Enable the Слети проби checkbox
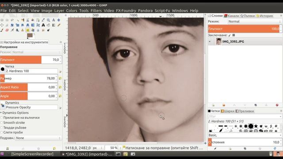 1,132
